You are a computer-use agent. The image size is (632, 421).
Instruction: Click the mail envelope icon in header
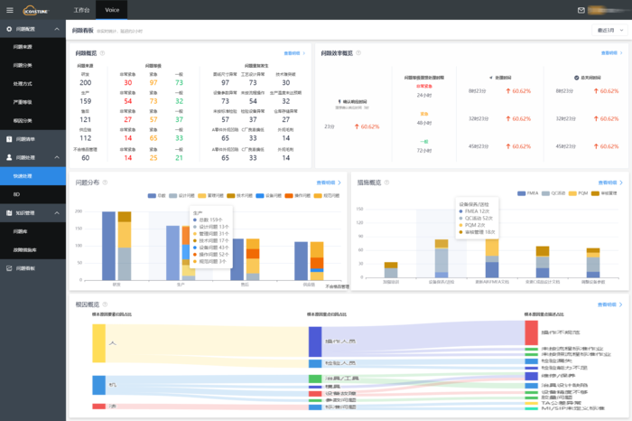point(581,10)
